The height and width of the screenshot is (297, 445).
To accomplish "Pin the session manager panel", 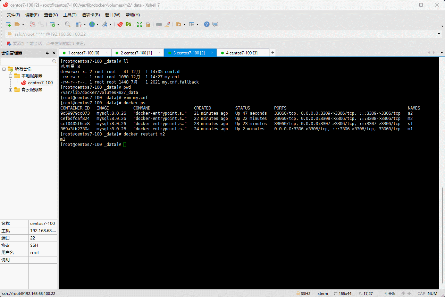I will pyautogui.click(x=48, y=53).
